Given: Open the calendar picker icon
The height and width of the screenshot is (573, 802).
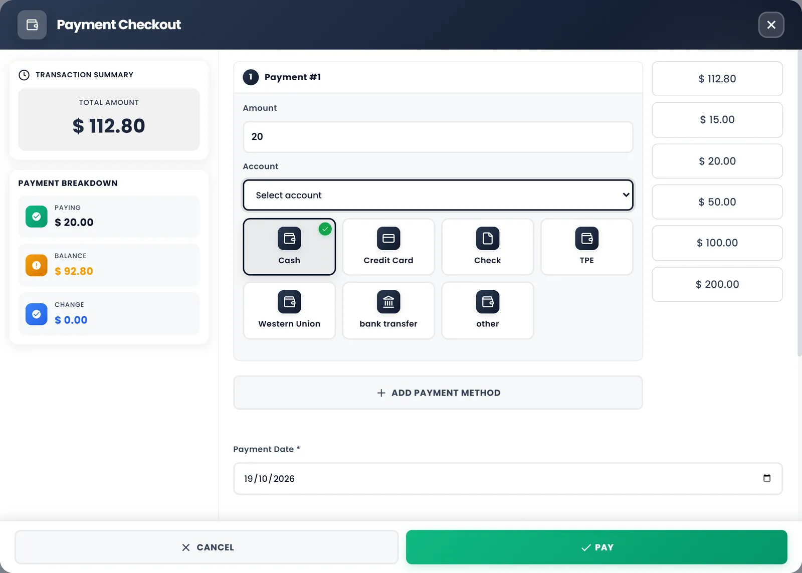Looking at the screenshot, I should (x=766, y=478).
